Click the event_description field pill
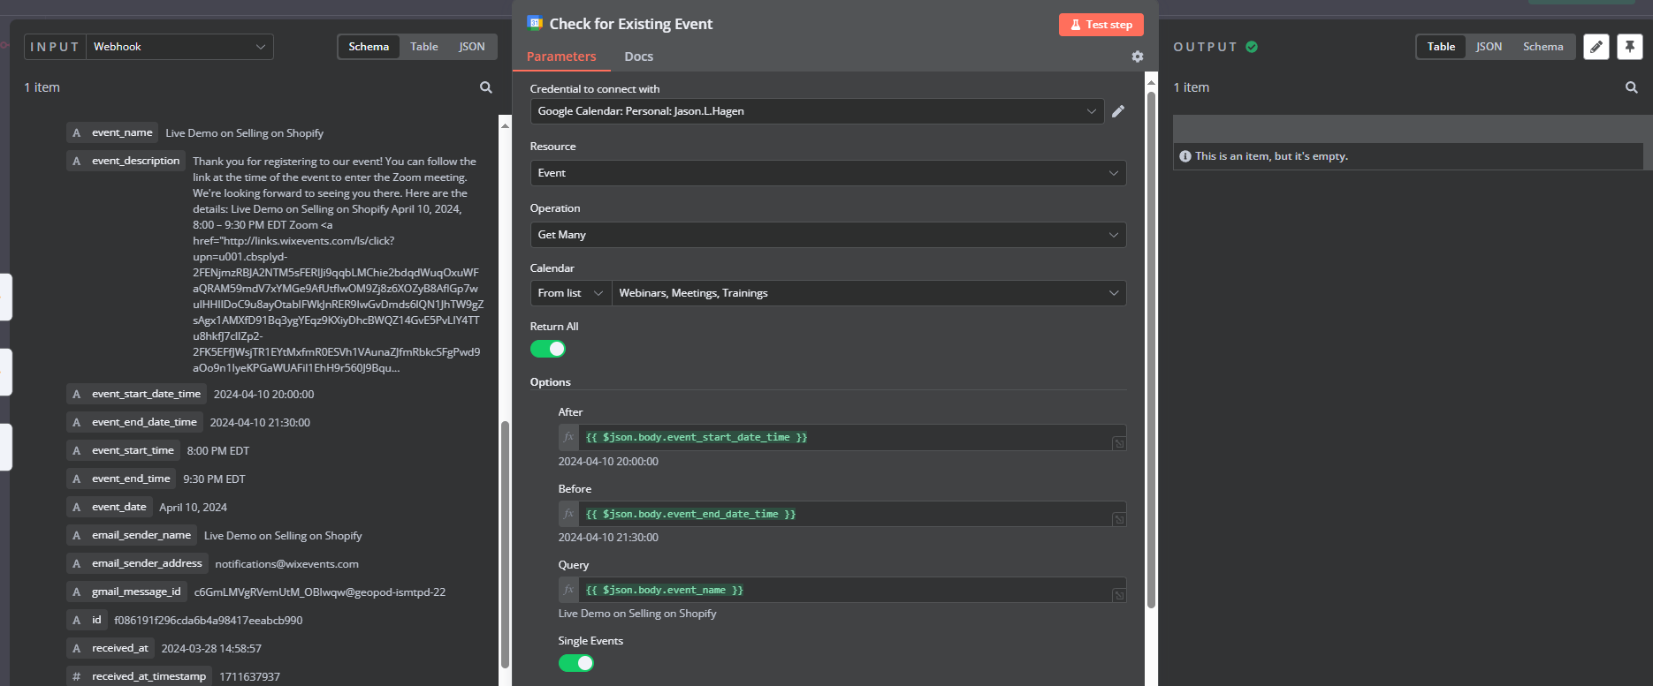Screen dimensions: 1653x686 point(126,161)
